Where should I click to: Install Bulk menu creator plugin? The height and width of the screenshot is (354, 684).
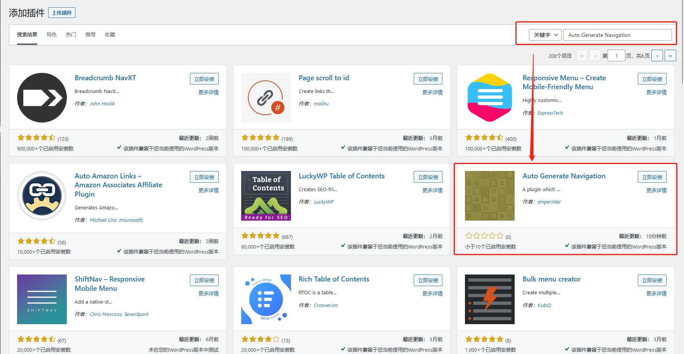(652, 280)
